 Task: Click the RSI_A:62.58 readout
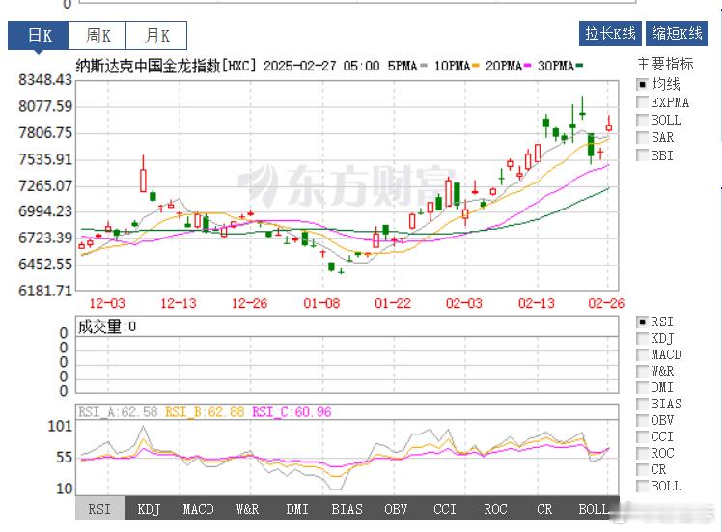[x=118, y=411]
